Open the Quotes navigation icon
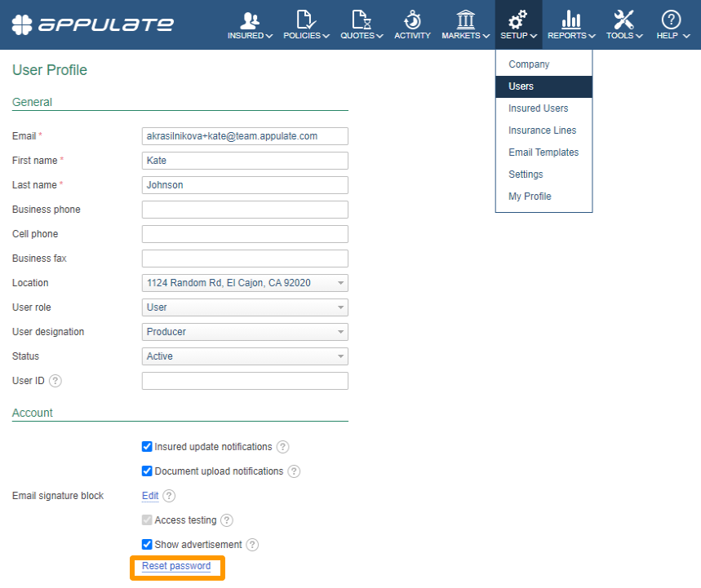This screenshot has width=701, height=588. (x=362, y=20)
